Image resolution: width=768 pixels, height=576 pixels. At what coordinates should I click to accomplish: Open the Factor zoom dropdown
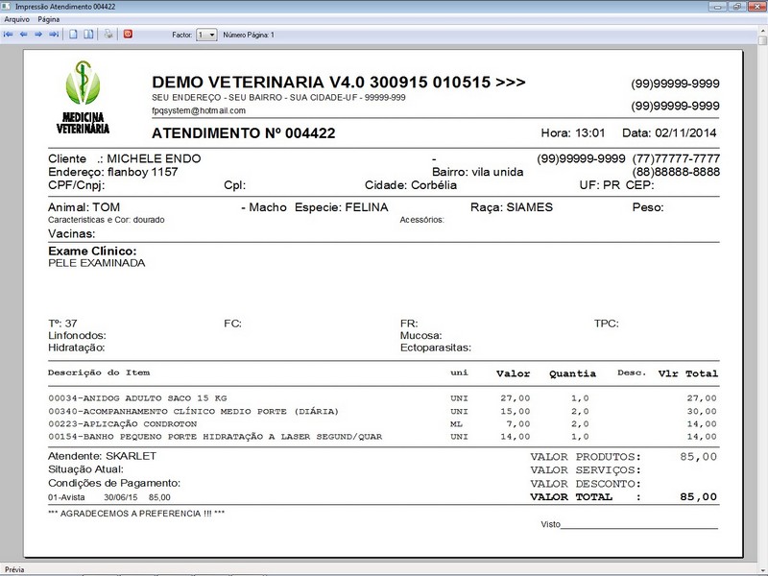(x=206, y=35)
